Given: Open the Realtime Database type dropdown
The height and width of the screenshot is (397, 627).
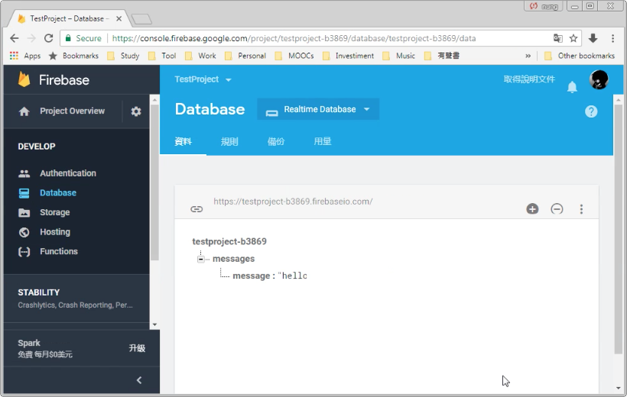Looking at the screenshot, I should 318,109.
